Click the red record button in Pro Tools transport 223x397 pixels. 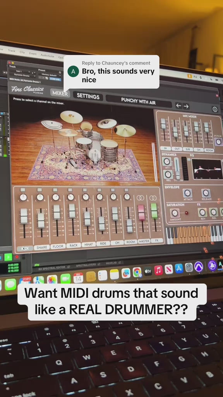pyautogui.click(x=16, y=257)
